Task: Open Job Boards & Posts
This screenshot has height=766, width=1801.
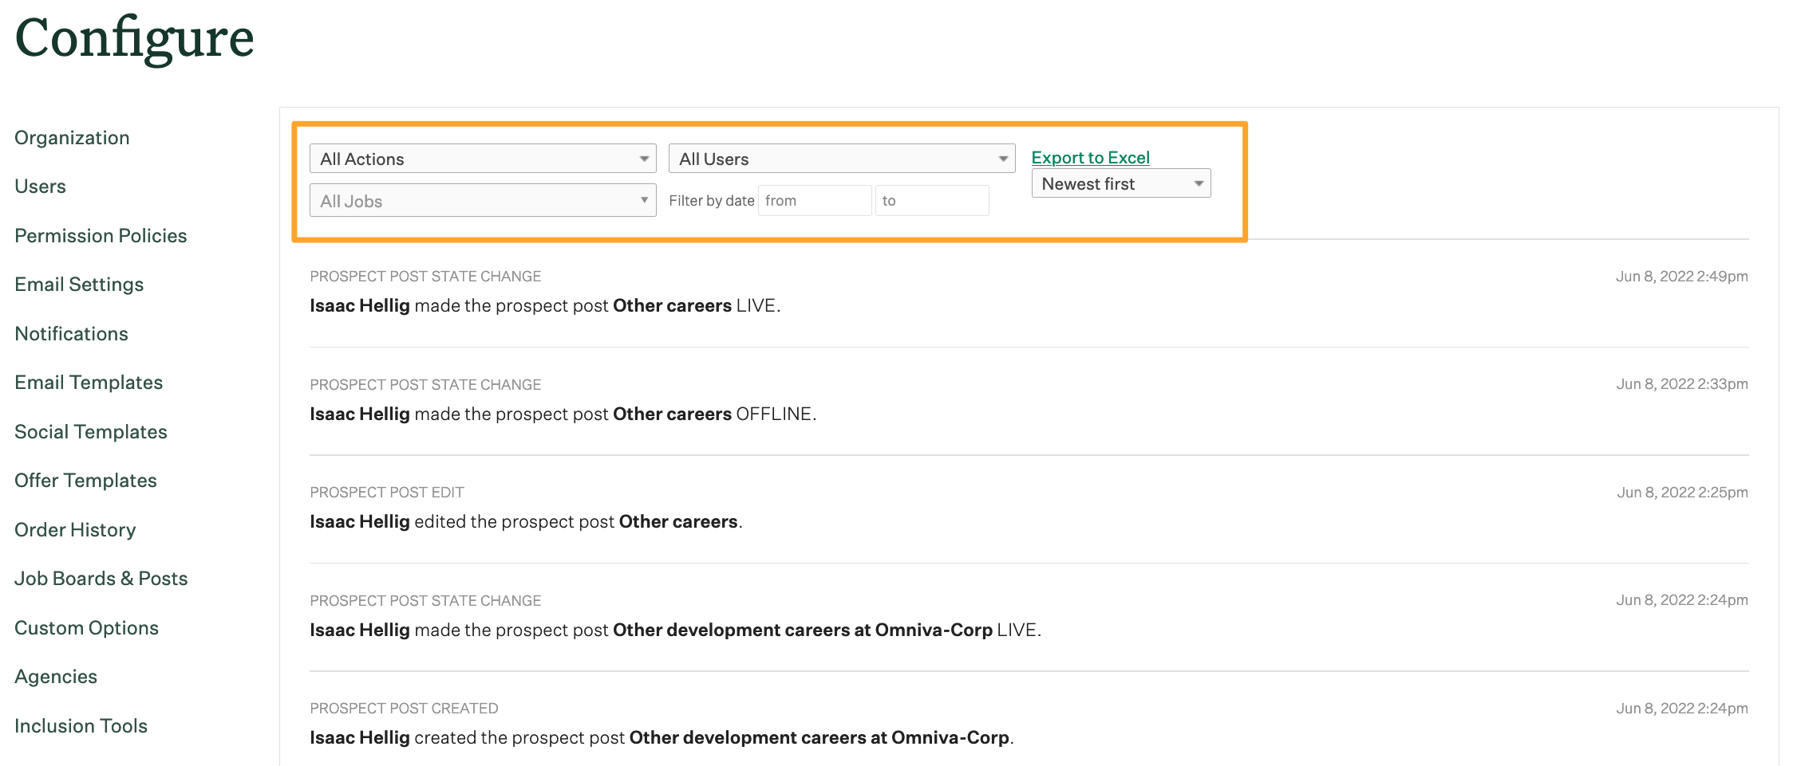Action: click(x=101, y=578)
